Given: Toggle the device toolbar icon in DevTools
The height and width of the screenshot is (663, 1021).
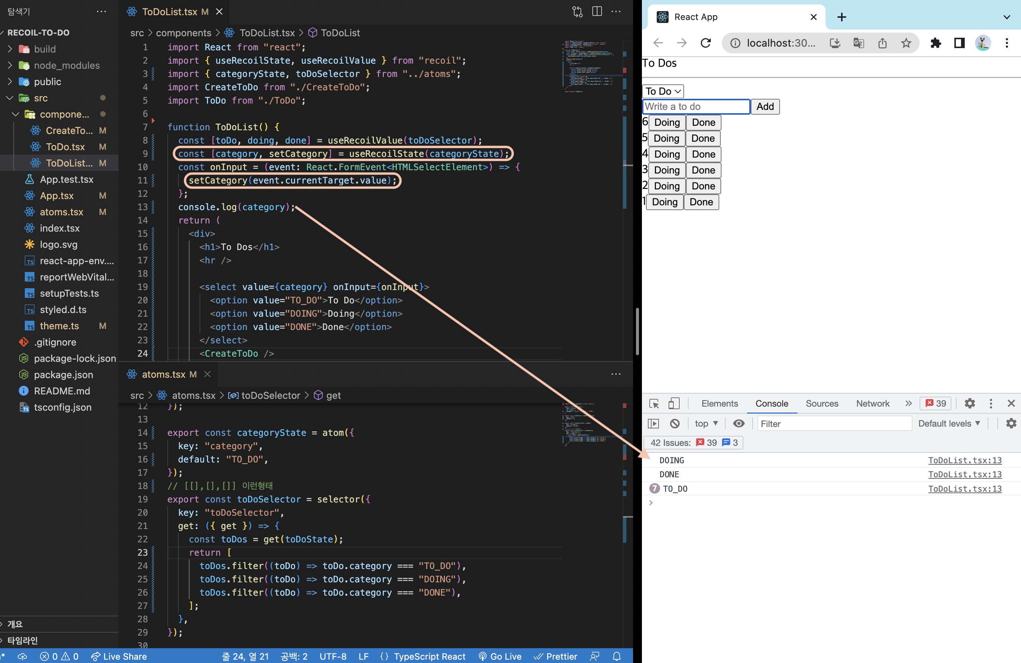Looking at the screenshot, I should (673, 404).
